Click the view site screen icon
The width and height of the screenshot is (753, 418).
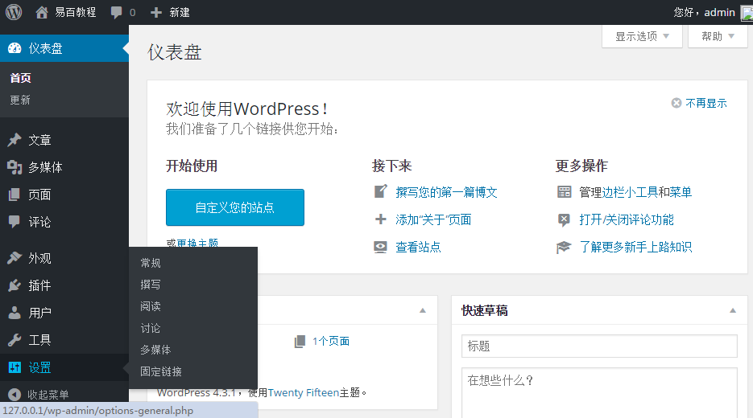[x=380, y=247]
